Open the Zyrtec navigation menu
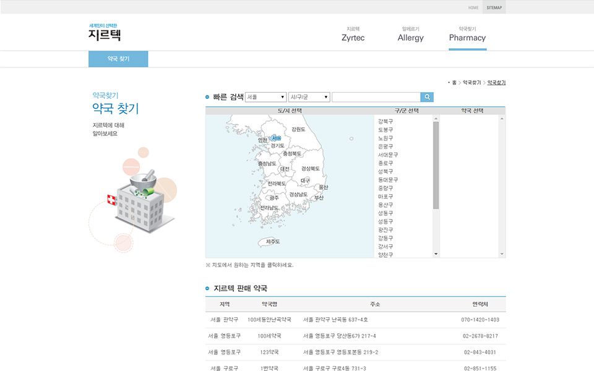 [353, 35]
